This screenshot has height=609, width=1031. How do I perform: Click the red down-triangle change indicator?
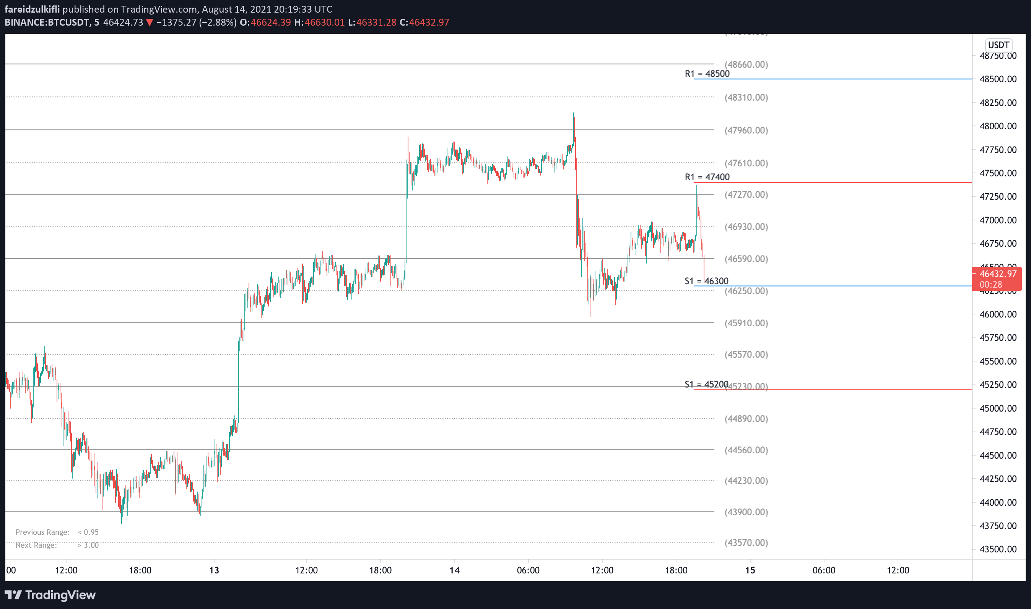tap(150, 23)
